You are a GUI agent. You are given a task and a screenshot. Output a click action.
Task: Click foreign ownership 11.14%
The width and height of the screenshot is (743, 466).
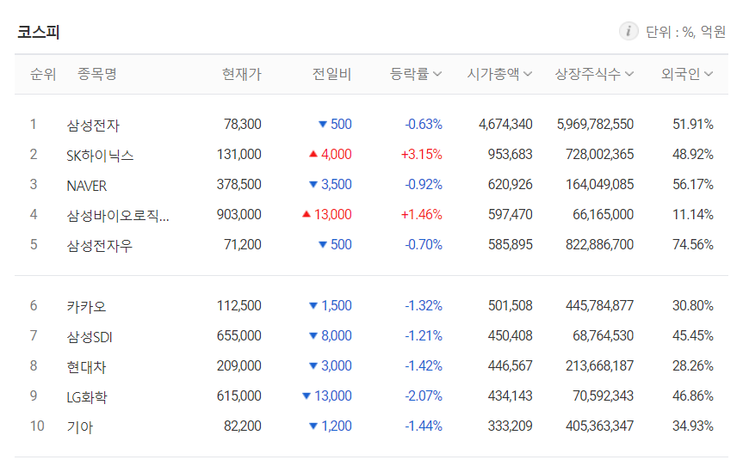pyautogui.click(x=693, y=214)
